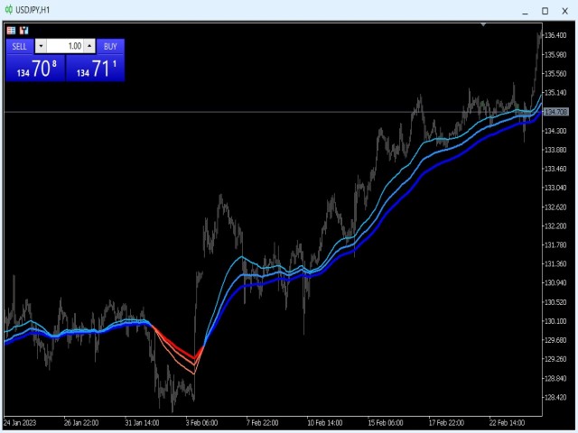Select the red downtrend indicator line segment
The height and width of the screenshot is (433, 578).
point(174,345)
